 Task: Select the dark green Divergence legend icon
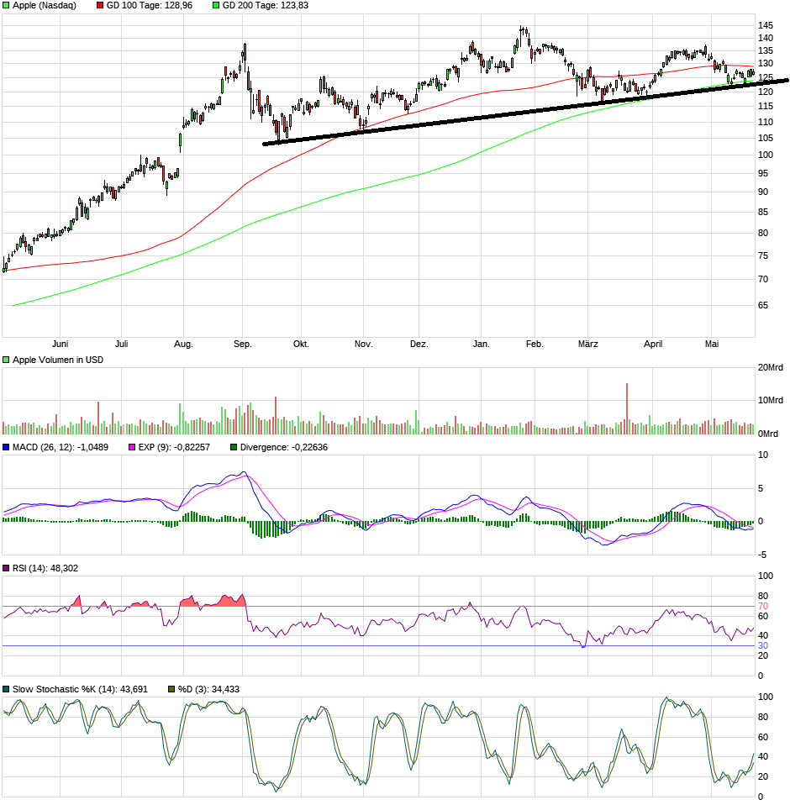232,448
